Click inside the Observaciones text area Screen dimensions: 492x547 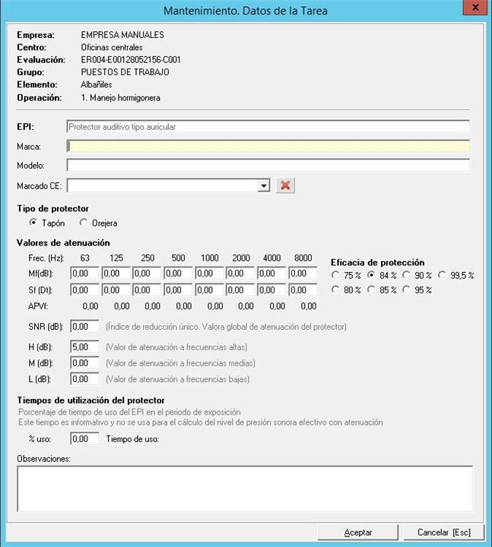click(244, 488)
